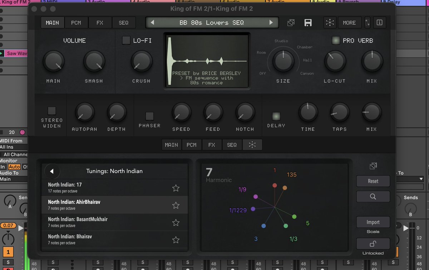Click the SMASH knob
429x270 pixels.
coord(94,62)
